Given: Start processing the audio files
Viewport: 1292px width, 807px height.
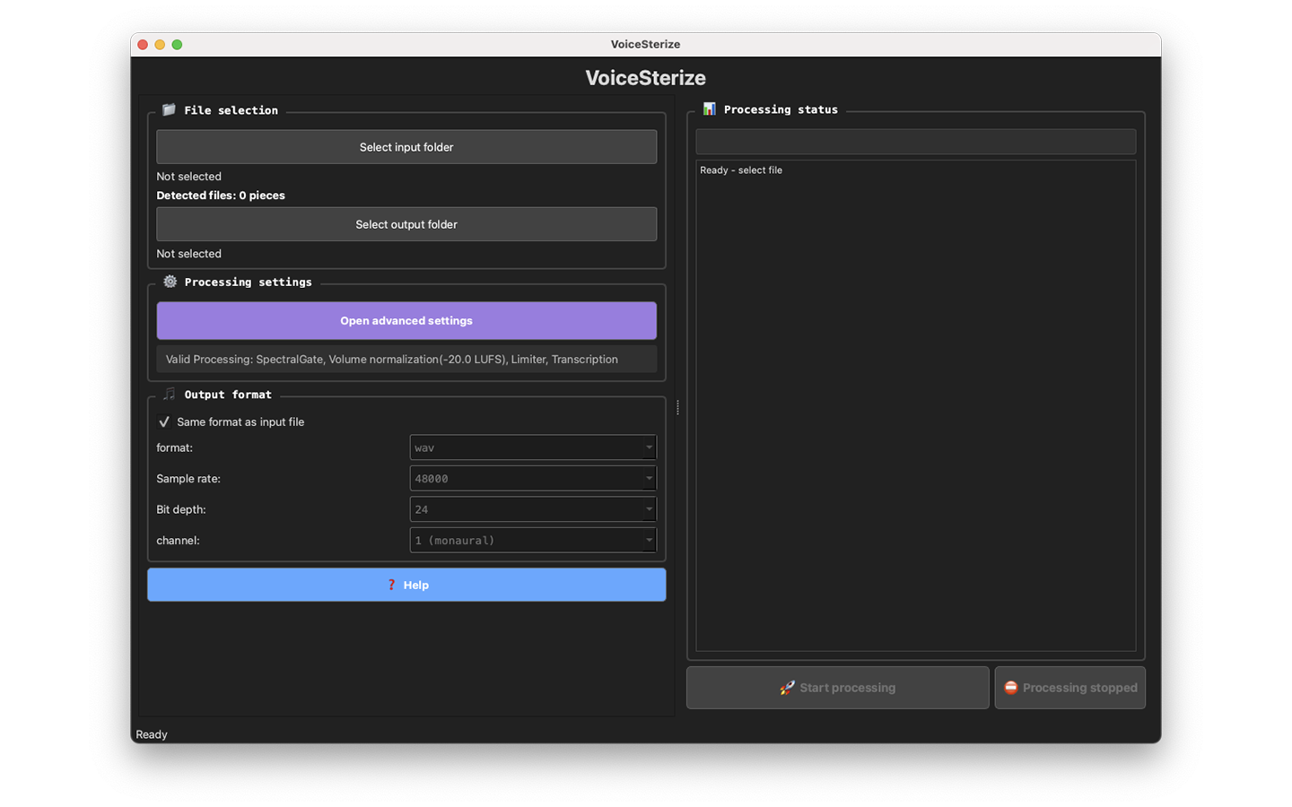Looking at the screenshot, I should 837,688.
